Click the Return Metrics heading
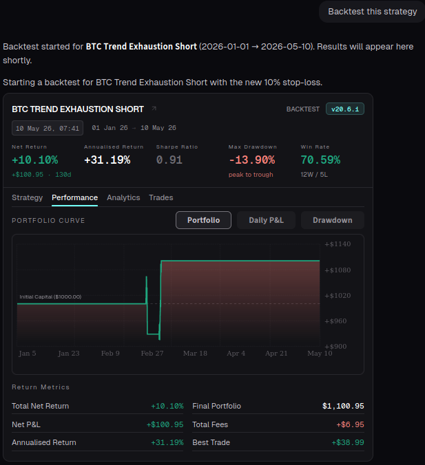The width and height of the screenshot is (425, 465). [41, 387]
